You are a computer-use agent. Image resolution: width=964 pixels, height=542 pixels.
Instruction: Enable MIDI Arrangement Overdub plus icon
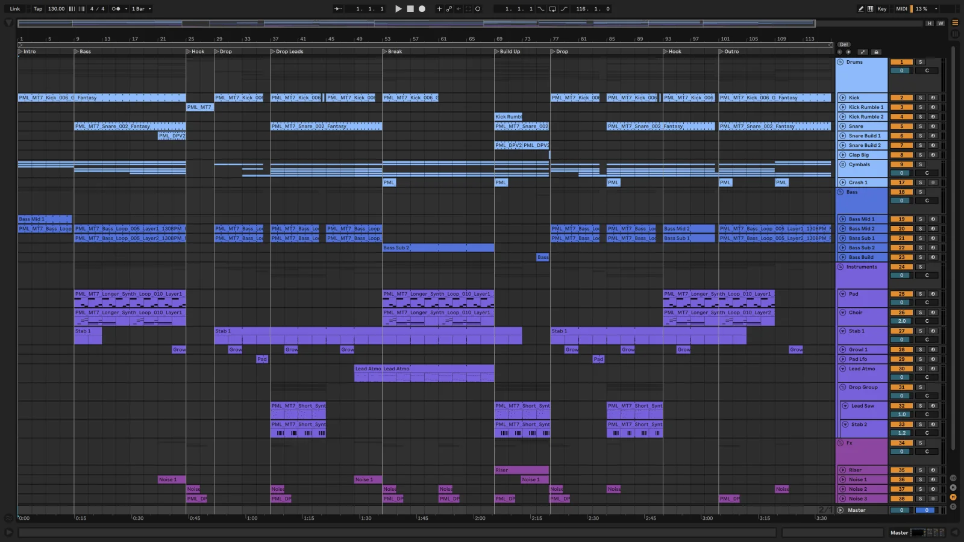pyautogui.click(x=439, y=9)
